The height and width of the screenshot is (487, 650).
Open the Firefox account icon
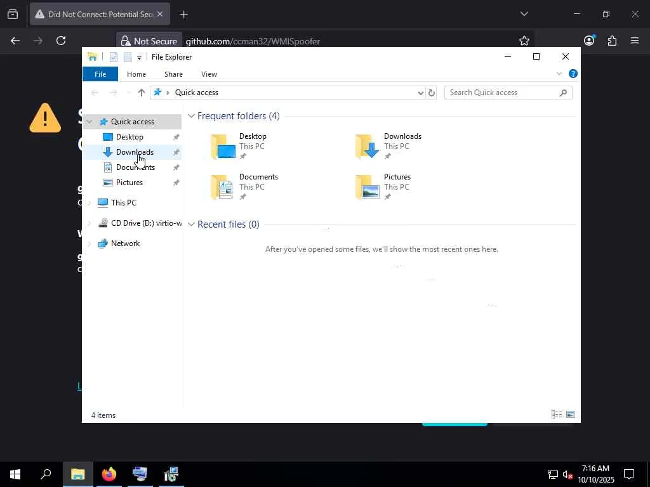click(589, 40)
